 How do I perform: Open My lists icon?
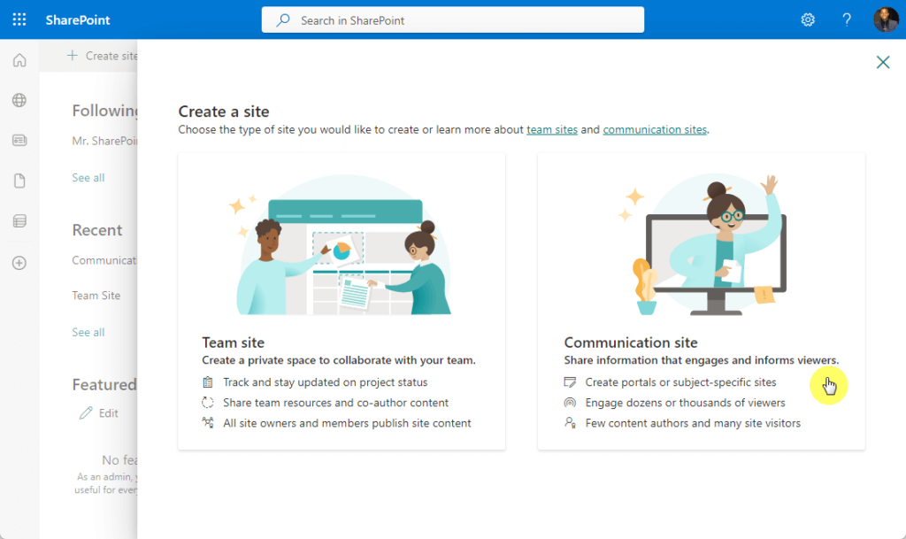click(19, 220)
